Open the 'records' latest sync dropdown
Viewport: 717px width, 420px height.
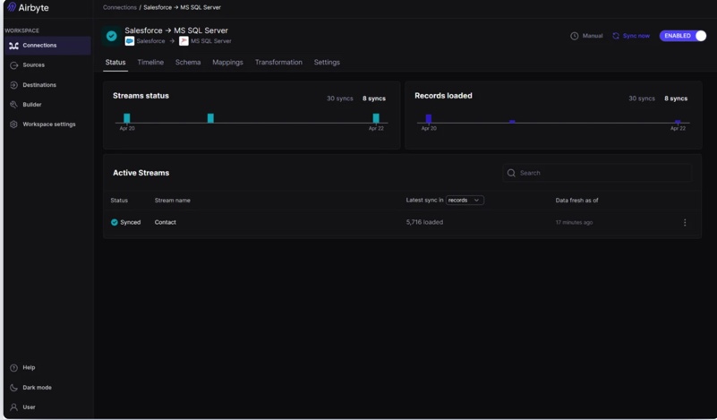click(x=465, y=201)
